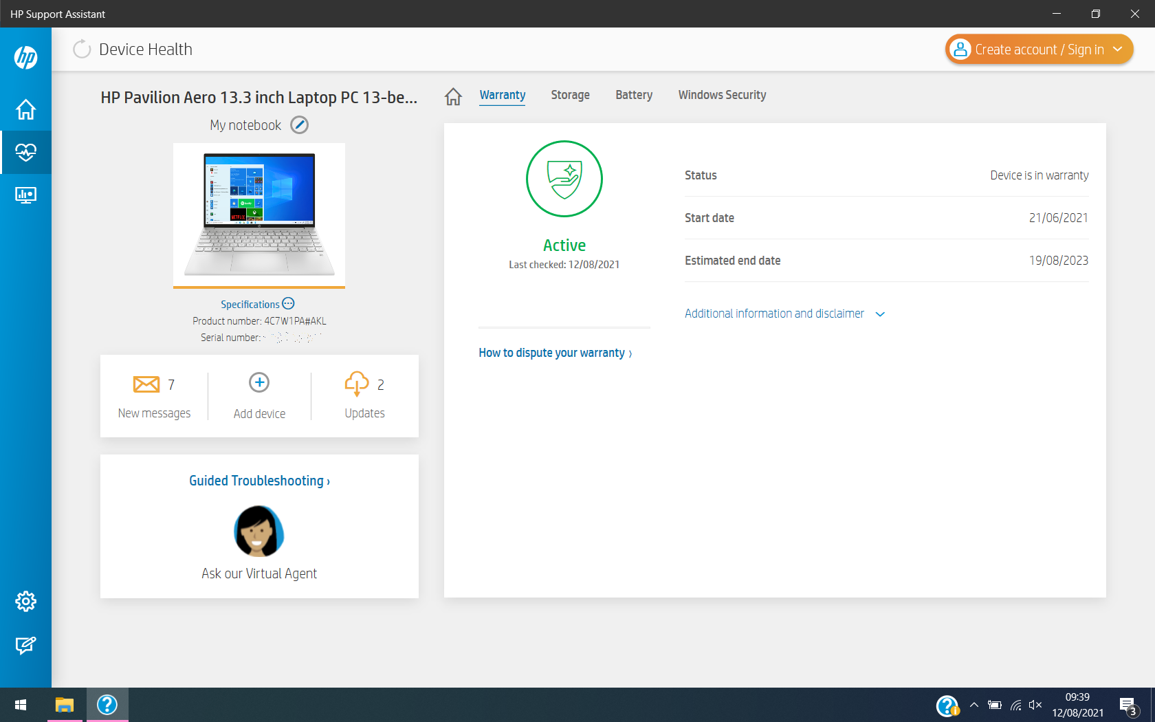
Task: Open the Home page from the sidebar
Action: pos(25,109)
